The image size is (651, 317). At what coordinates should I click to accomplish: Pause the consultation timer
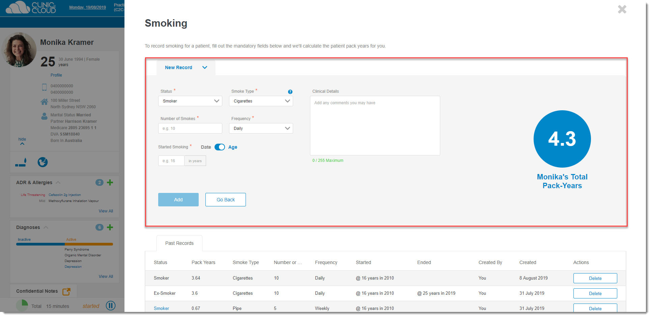coord(111,306)
